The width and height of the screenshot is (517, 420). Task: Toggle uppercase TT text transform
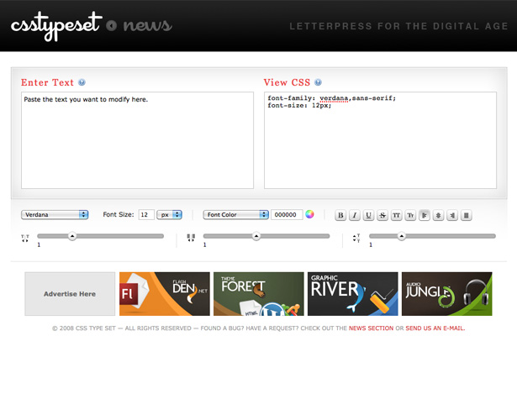pos(396,215)
